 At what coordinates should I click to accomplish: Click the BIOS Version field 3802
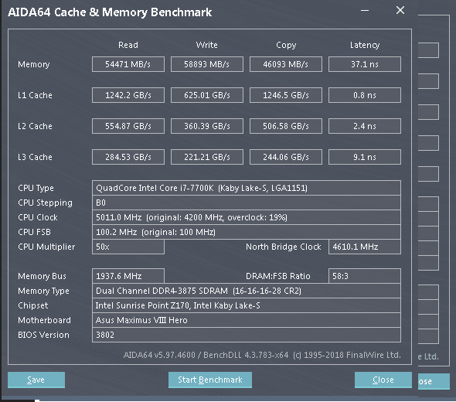(x=247, y=335)
